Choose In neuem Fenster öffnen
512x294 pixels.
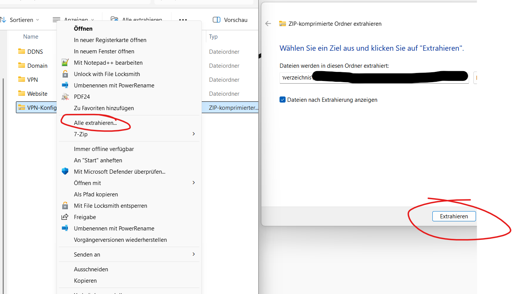(x=129, y=51)
